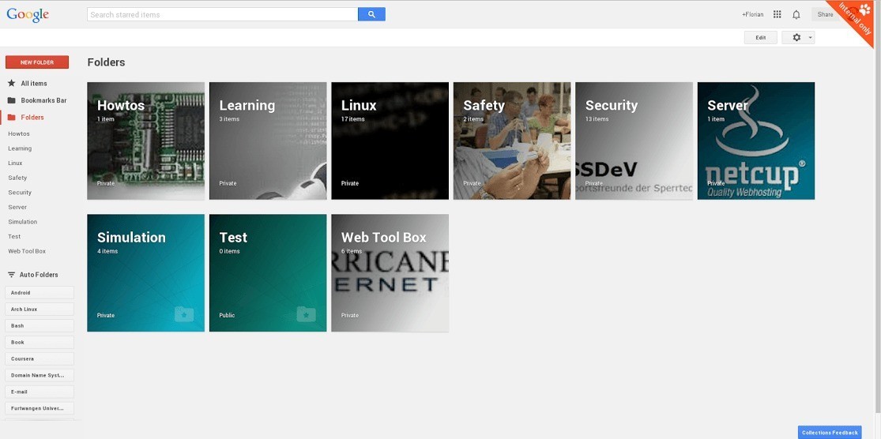This screenshot has width=881, height=439.
Task: Open the Security folder tile
Action: point(634,141)
